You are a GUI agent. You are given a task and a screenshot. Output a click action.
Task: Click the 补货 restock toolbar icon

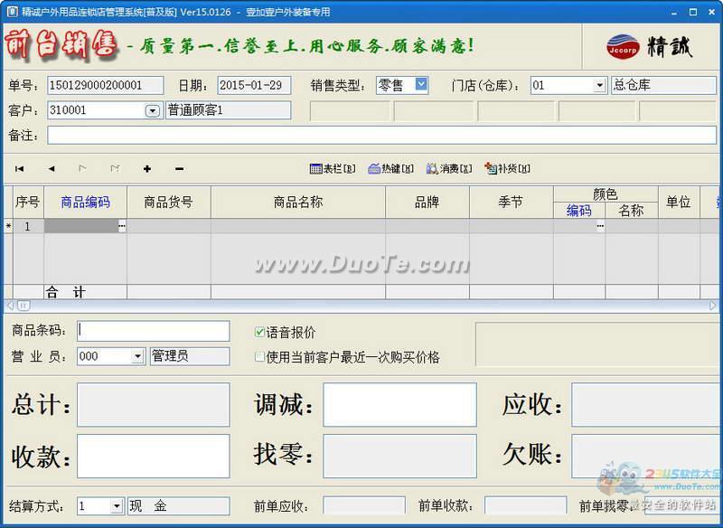click(x=507, y=168)
